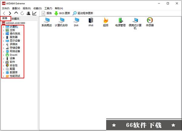Viewport: 182px width, 131px height.
Task: Click the user manage toolbar icon
Action: click(x=28, y=13)
